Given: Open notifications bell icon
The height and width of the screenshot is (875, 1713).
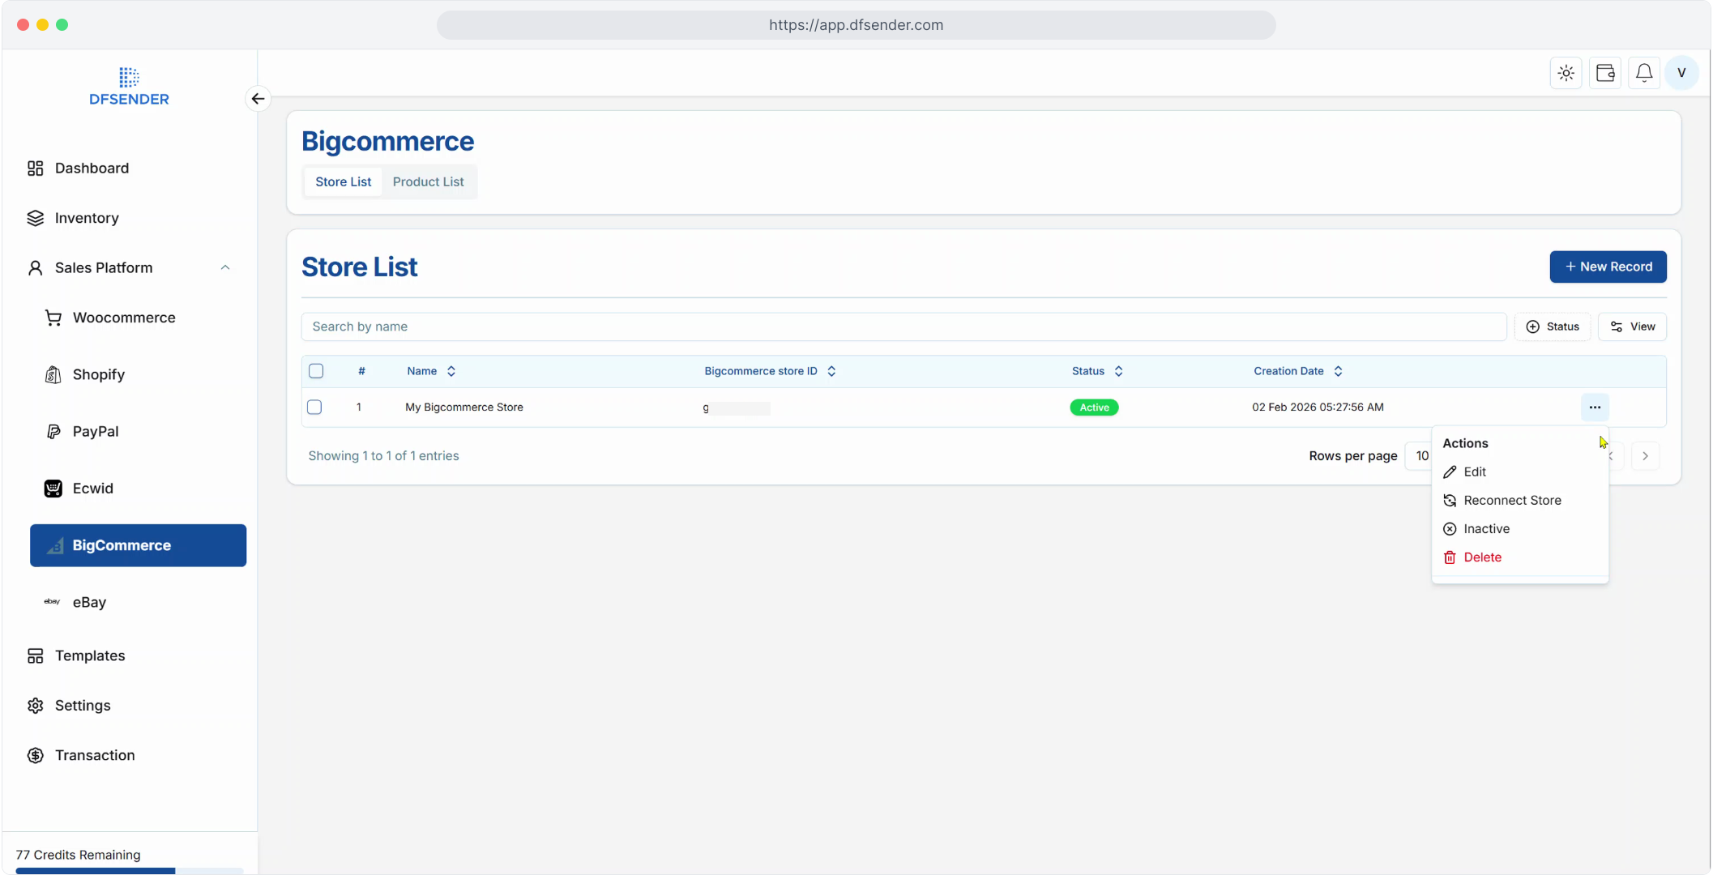Looking at the screenshot, I should click(x=1643, y=73).
